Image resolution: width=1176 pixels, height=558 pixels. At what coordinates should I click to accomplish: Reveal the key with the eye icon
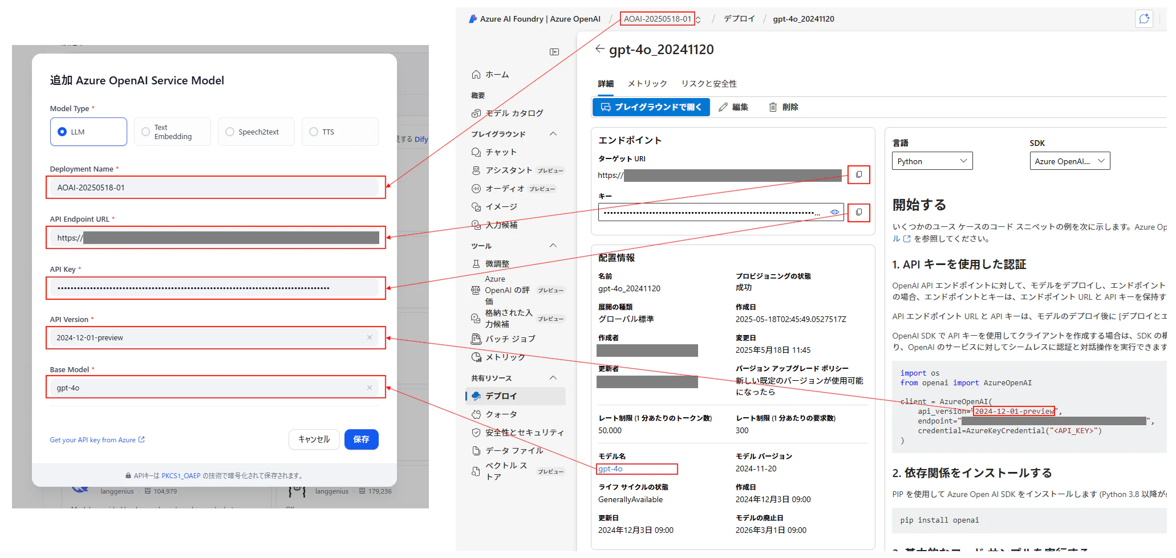coord(834,212)
